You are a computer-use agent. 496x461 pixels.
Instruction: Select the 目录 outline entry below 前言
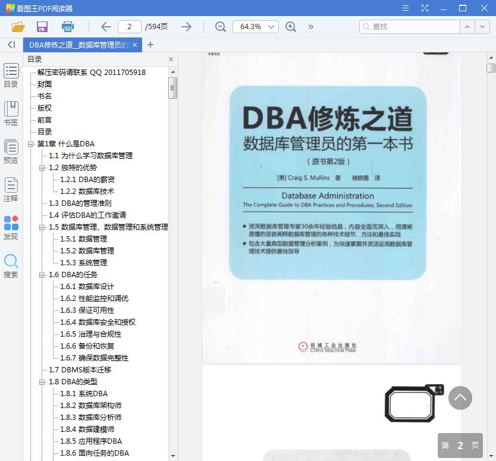point(45,132)
